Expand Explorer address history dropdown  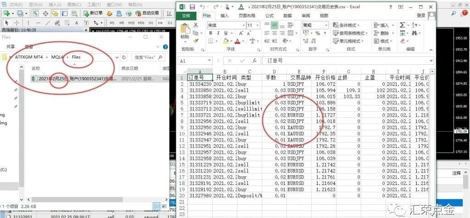point(116,57)
